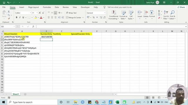Open the font size dropdown
The image size is (188, 105).
37,13
